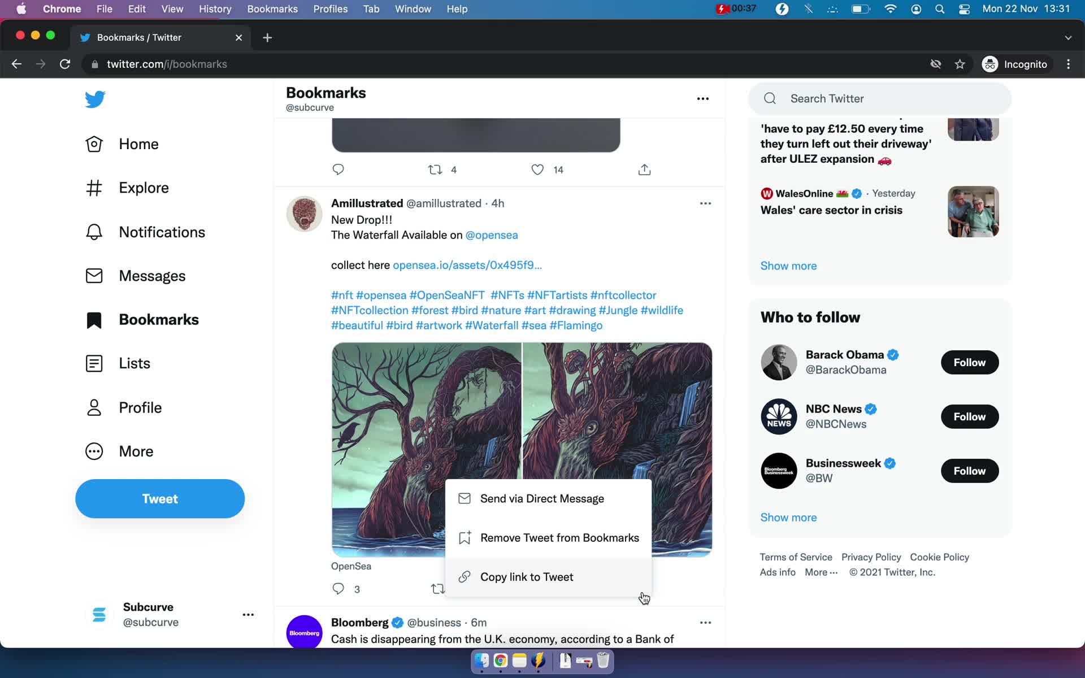Click the tweet options ellipsis dropdown

(705, 203)
